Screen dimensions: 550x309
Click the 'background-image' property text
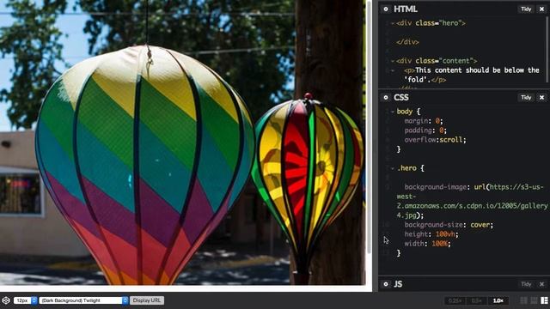(436, 187)
